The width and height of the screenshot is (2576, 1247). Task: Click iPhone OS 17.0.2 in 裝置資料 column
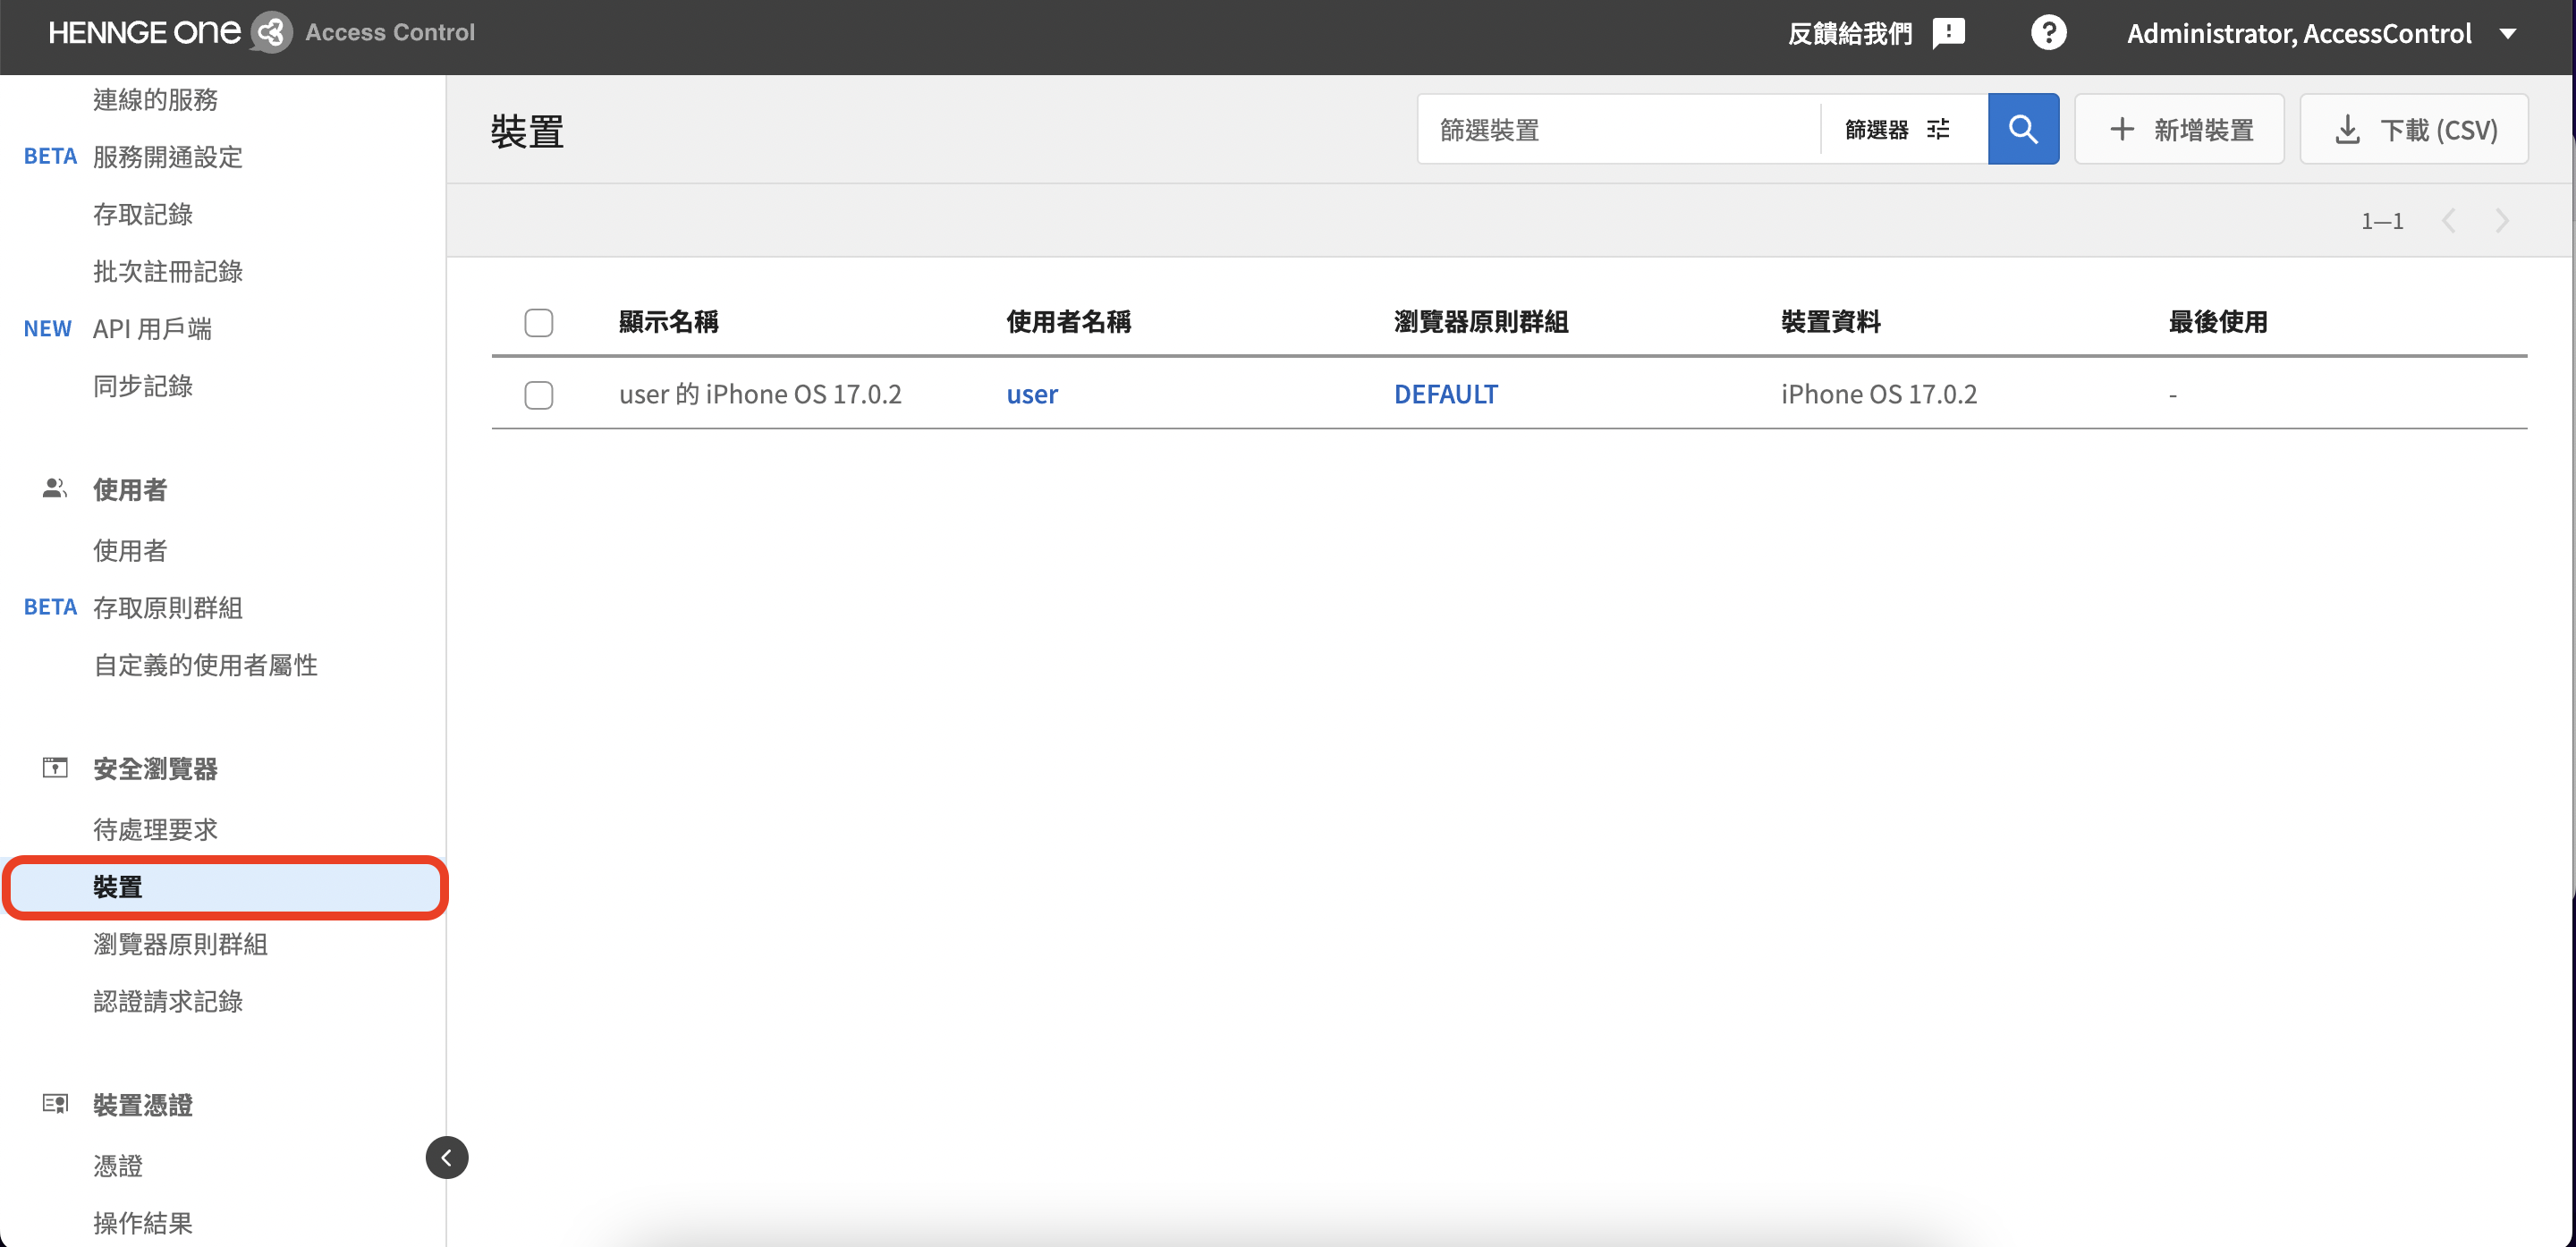tap(1879, 394)
